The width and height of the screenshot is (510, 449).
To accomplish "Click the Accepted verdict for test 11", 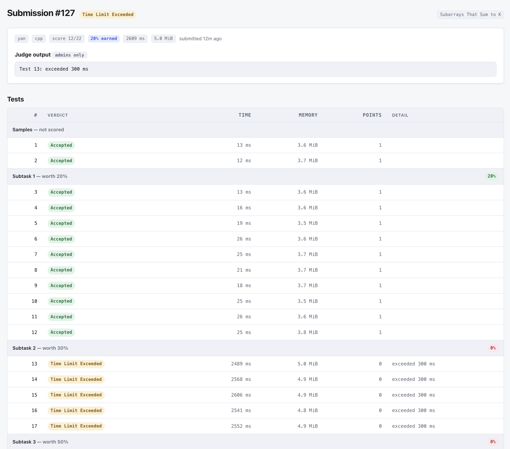I will click(61, 317).
